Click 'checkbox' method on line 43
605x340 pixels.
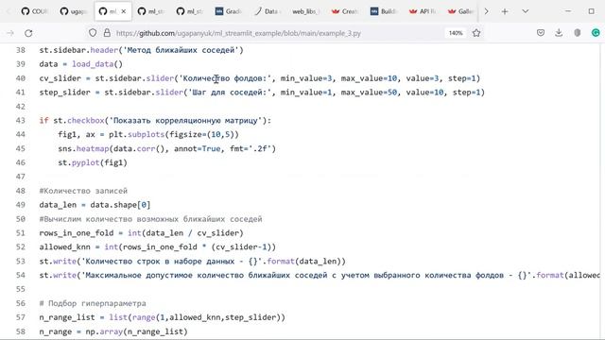86,120
